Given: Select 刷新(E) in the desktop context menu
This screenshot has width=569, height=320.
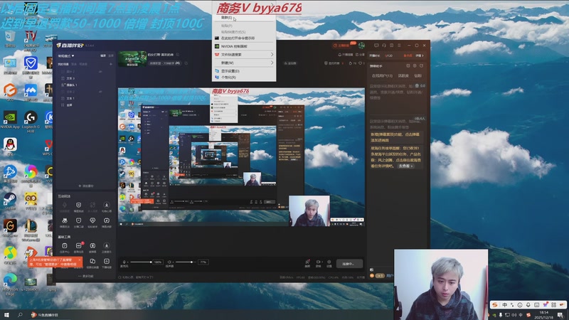Looking at the screenshot, I should pos(244,17).
